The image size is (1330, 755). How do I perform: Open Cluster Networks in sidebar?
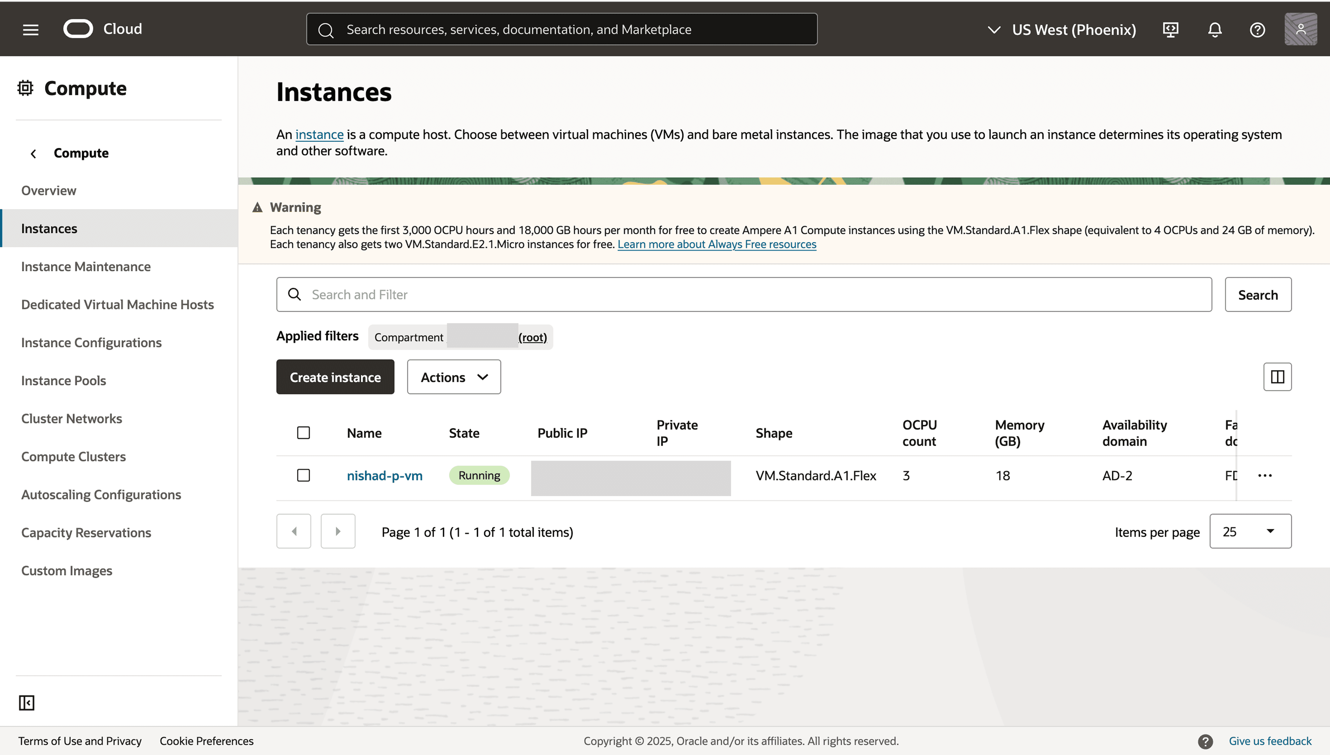pyautogui.click(x=72, y=419)
